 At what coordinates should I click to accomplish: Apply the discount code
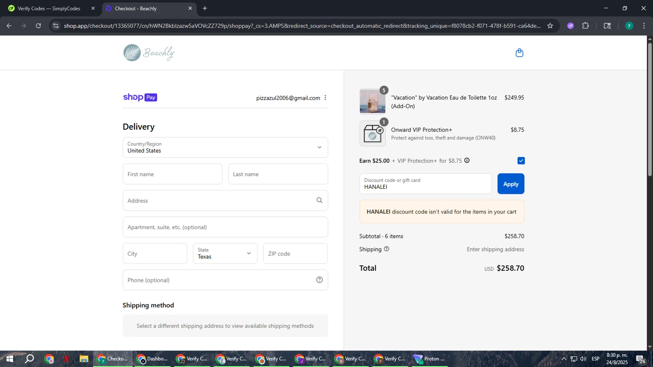(511, 184)
